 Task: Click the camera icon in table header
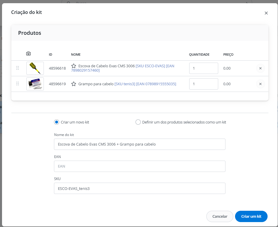point(28,54)
